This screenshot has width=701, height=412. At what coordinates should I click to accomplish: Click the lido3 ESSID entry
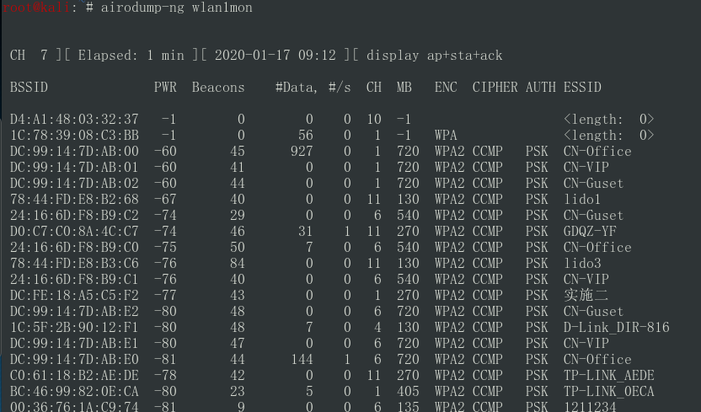582,263
